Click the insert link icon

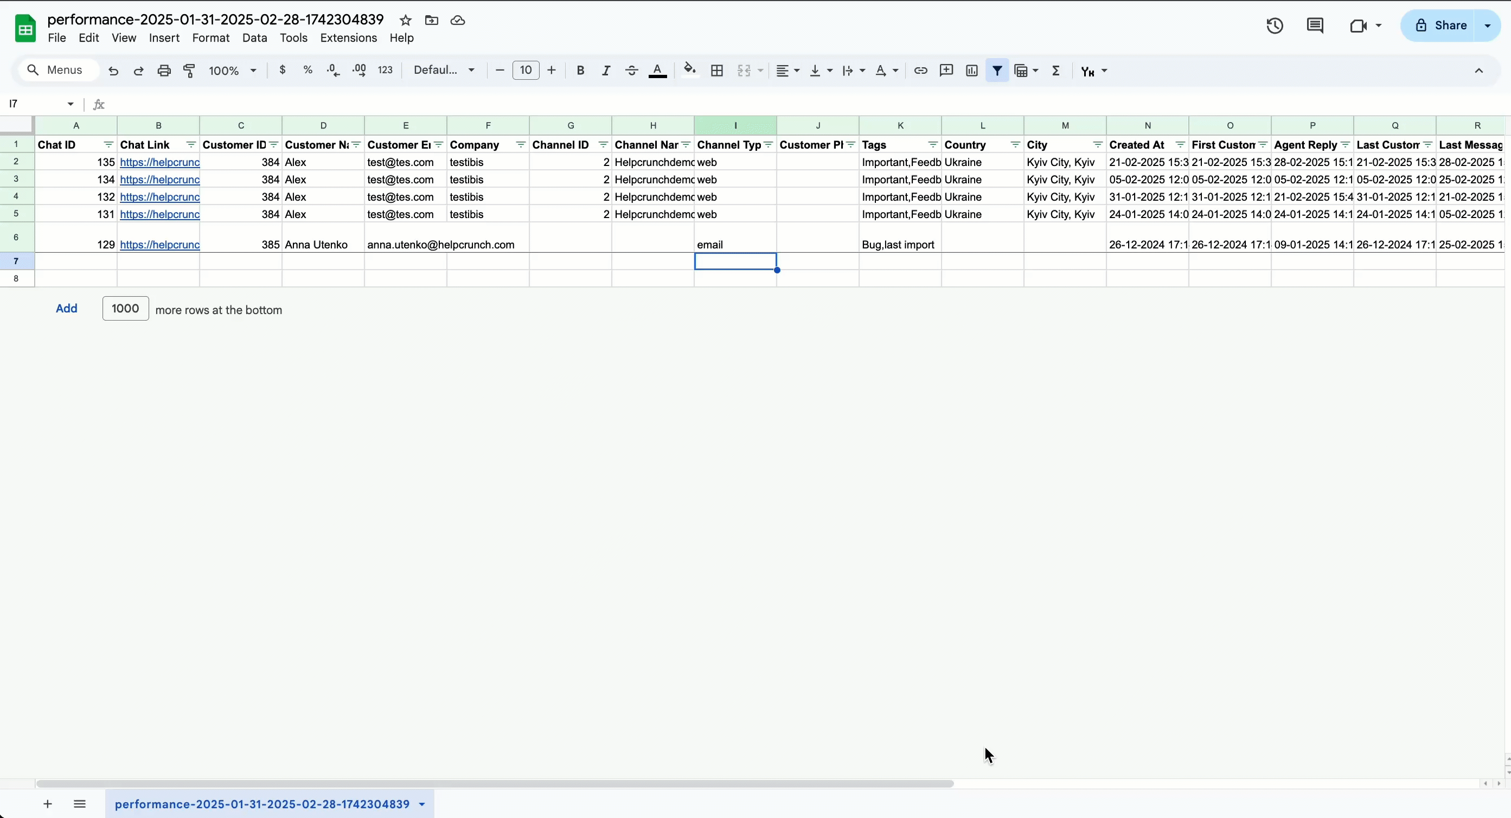pyautogui.click(x=920, y=71)
